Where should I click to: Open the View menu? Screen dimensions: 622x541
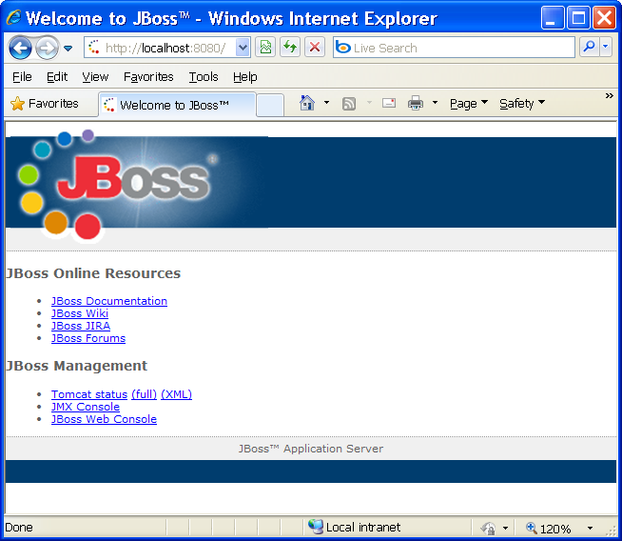tap(95, 77)
